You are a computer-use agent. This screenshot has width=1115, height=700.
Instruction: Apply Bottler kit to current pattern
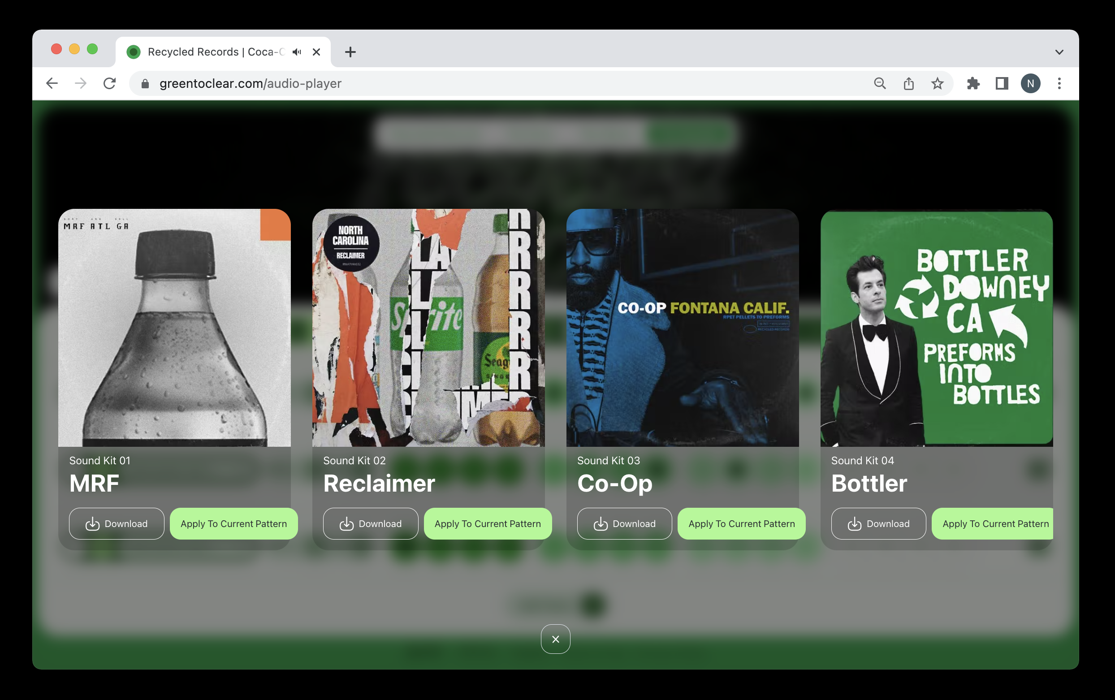[x=992, y=523]
